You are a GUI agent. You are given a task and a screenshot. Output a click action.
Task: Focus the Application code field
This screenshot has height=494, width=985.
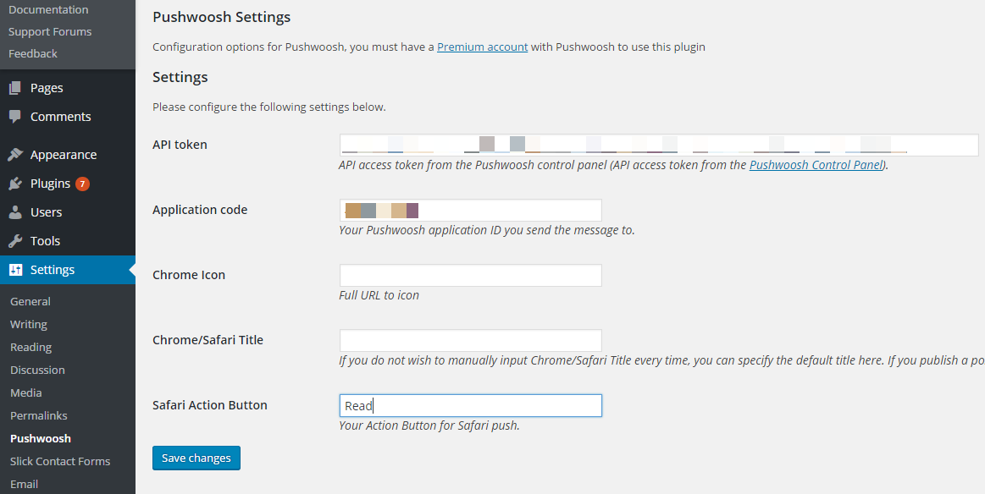471,211
